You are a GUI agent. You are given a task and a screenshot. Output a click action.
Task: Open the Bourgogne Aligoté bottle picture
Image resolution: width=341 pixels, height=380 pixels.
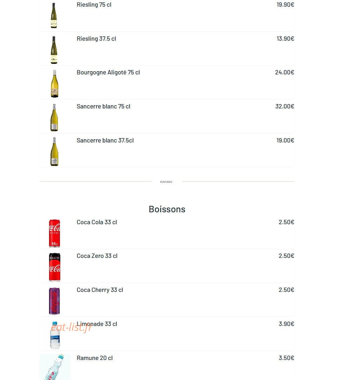tap(54, 84)
